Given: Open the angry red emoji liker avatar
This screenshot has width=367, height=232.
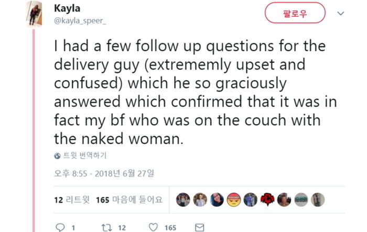Looking at the screenshot, I should [233, 200].
